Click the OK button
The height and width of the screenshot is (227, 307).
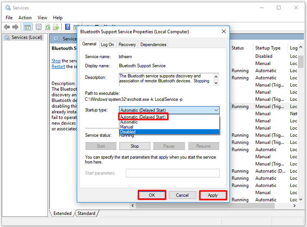152,195
